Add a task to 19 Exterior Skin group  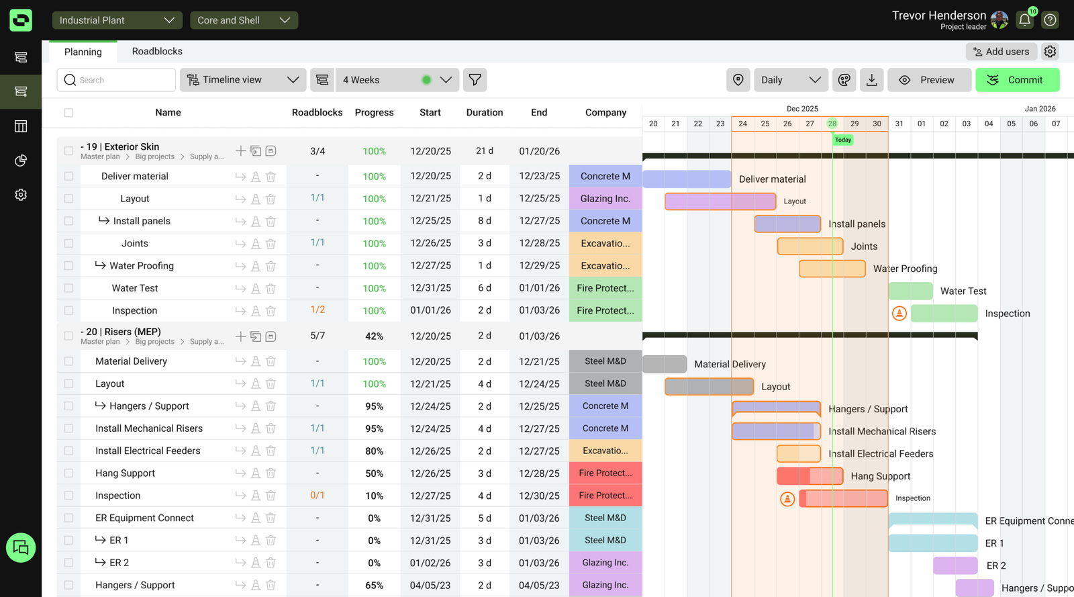240,151
